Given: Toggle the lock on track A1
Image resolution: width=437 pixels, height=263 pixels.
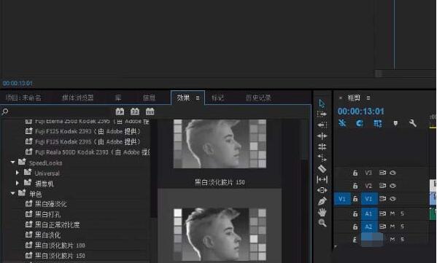Looking at the screenshot, I should [355, 213].
